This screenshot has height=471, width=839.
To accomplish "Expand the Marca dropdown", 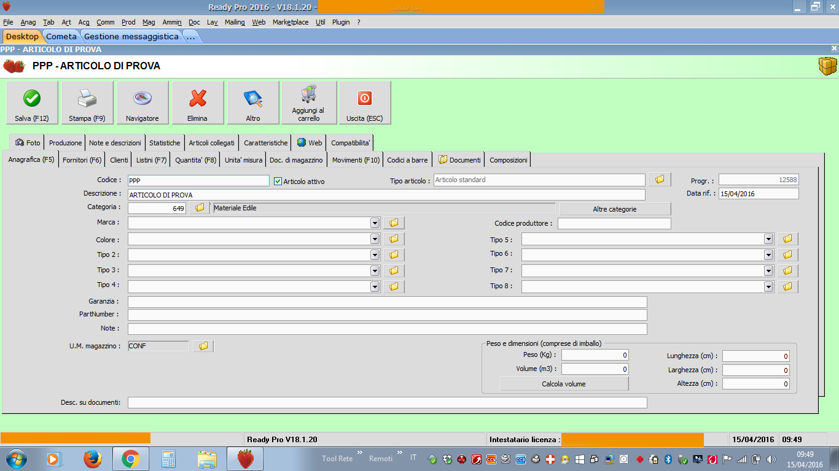I will tap(375, 223).
